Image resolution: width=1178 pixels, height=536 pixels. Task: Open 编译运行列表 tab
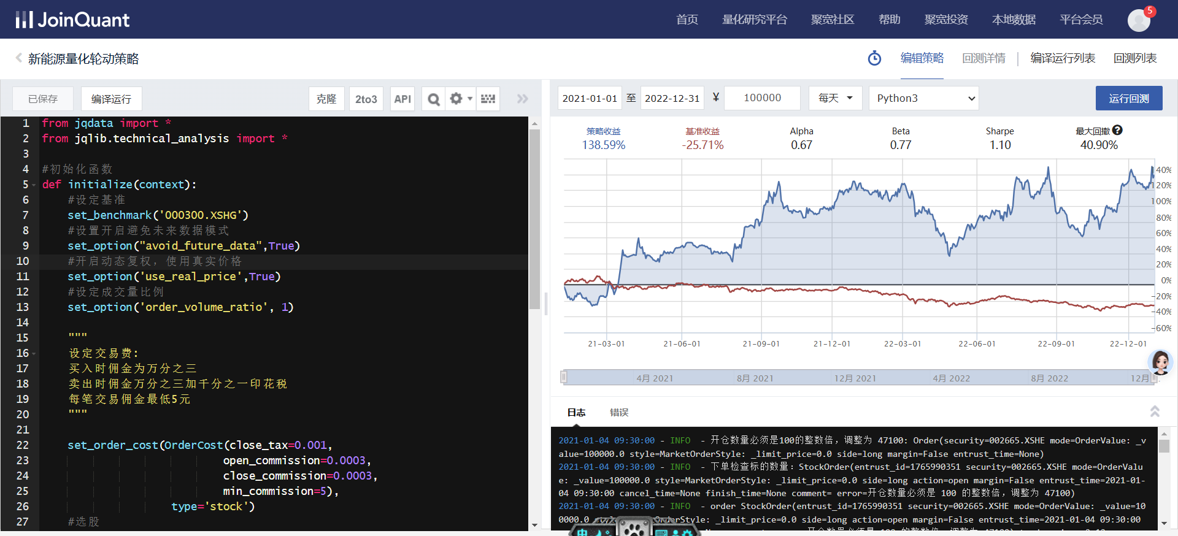click(x=1063, y=58)
